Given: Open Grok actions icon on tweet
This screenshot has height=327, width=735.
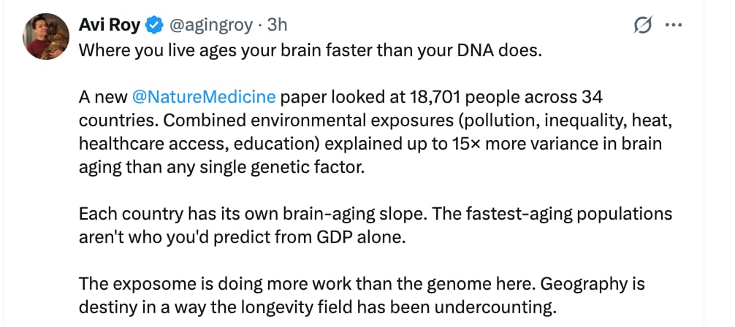Looking at the screenshot, I should [x=642, y=26].
